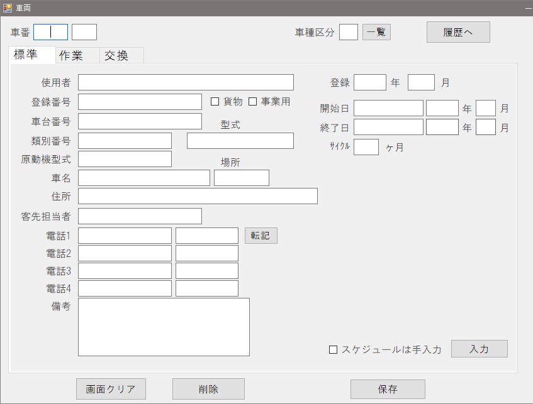The image size is (533, 404).
Task: Focus the 使用者 text field
Action: (186, 82)
